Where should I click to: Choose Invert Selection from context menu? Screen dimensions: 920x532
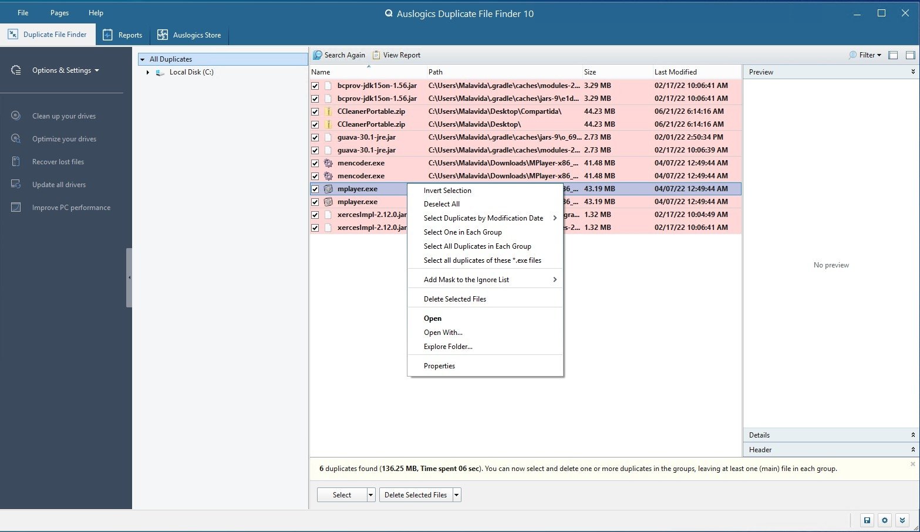(x=447, y=191)
